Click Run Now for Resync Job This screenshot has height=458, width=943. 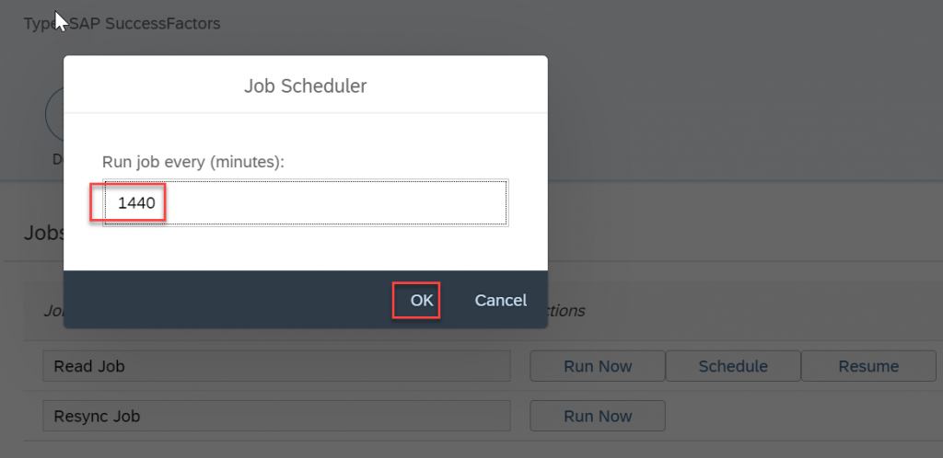(x=597, y=416)
